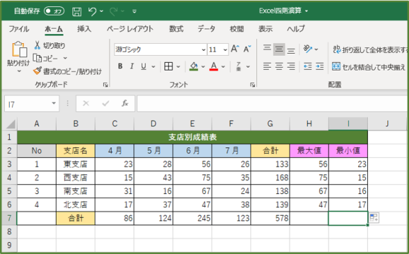
Task: Open the font size dropdown
Action: pyautogui.click(x=225, y=49)
